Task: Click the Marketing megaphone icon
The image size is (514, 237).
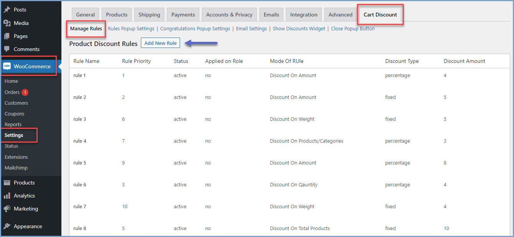Action: 7,209
